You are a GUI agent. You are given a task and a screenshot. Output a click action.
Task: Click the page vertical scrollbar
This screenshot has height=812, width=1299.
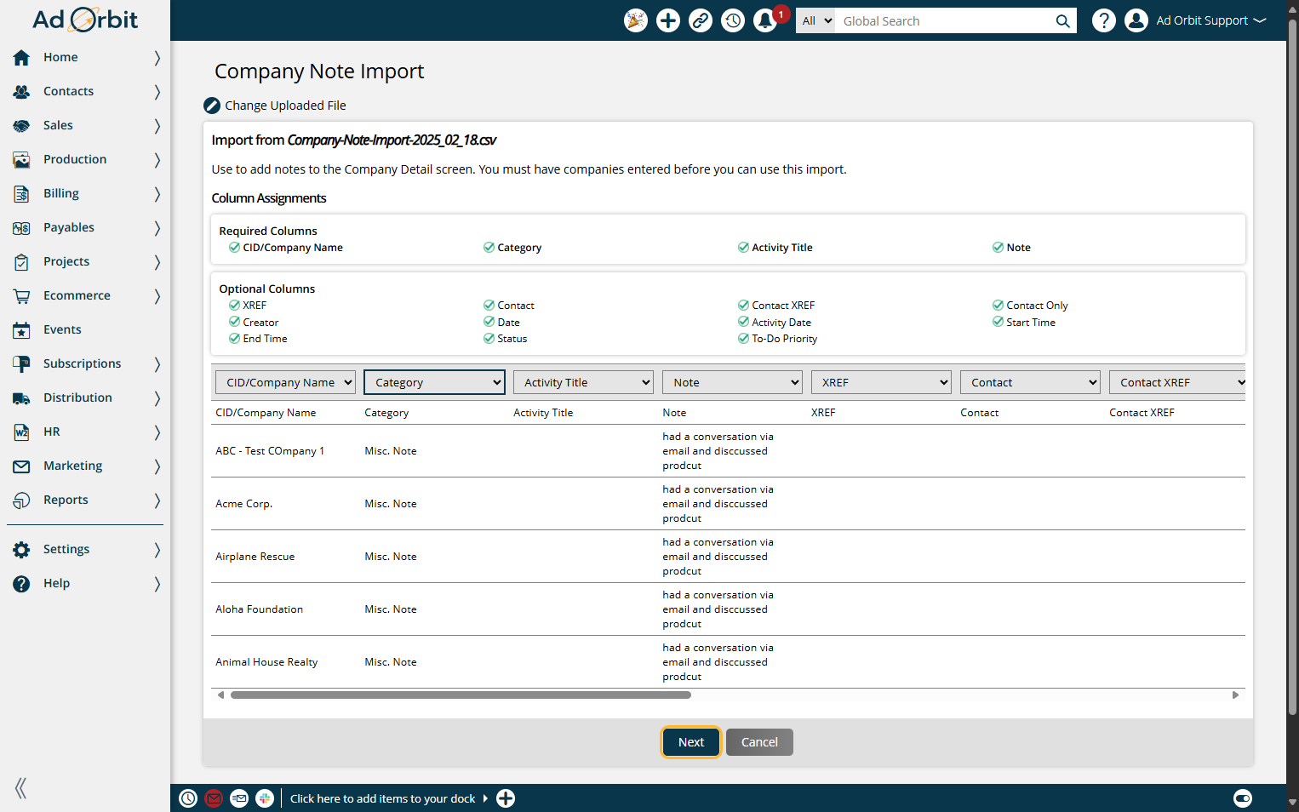1292,366
